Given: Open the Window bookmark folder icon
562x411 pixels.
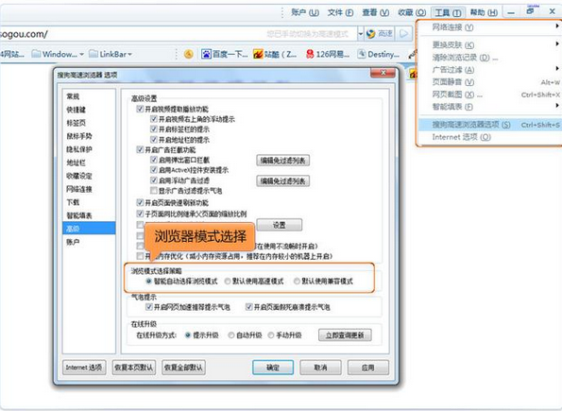Looking at the screenshot, I should pos(36,54).
